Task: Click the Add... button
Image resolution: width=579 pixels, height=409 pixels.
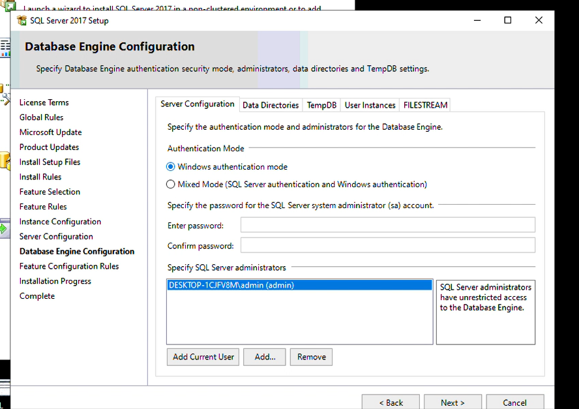Action: 265,357
